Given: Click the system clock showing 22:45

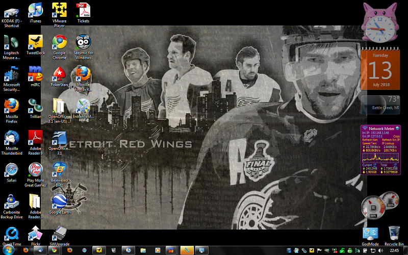Looking at the screenshot, I should (x=394, y=250).
